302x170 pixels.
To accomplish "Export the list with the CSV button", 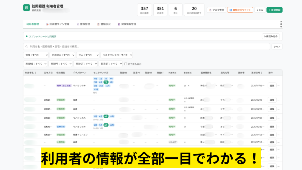I will coord(260,10).
